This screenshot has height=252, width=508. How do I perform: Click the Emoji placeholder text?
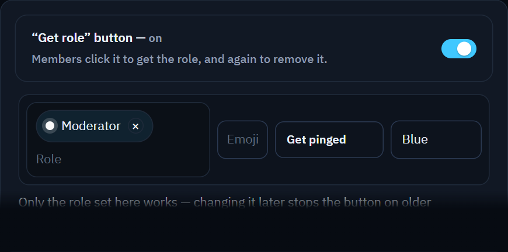(x=243, y=140)
